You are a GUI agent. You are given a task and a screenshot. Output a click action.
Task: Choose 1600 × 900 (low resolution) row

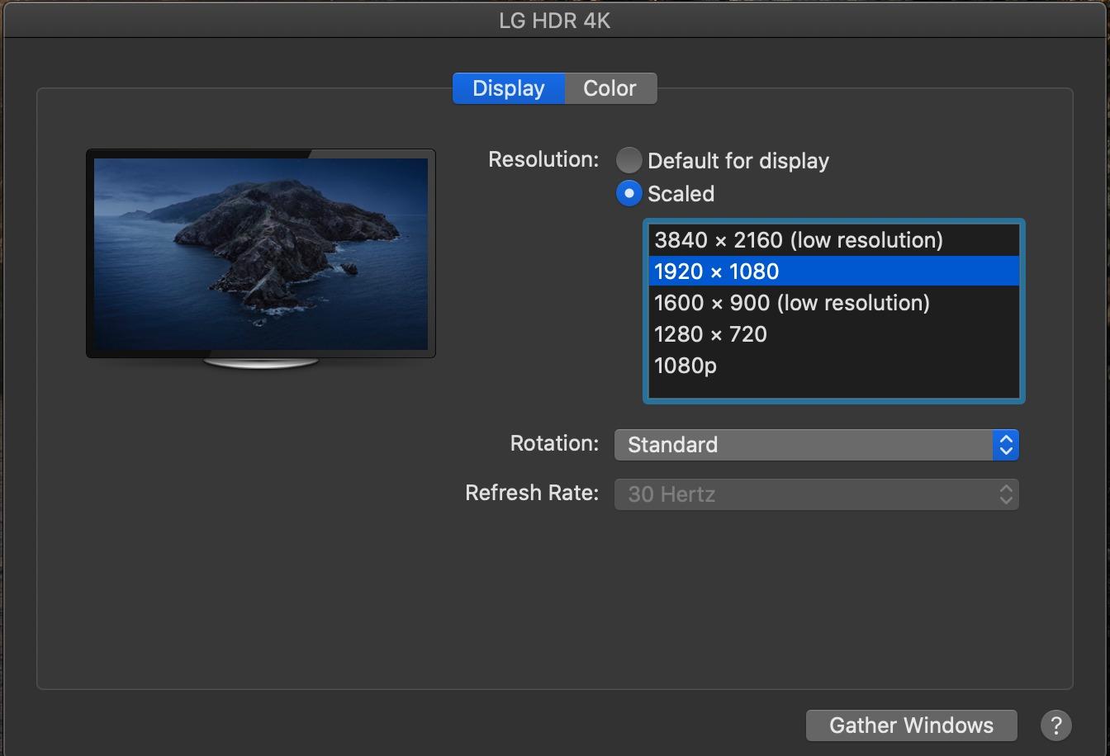point(834,303)
